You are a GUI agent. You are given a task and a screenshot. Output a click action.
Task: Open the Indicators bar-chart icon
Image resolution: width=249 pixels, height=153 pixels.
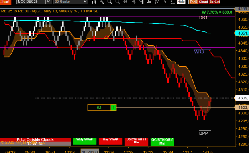149,2
